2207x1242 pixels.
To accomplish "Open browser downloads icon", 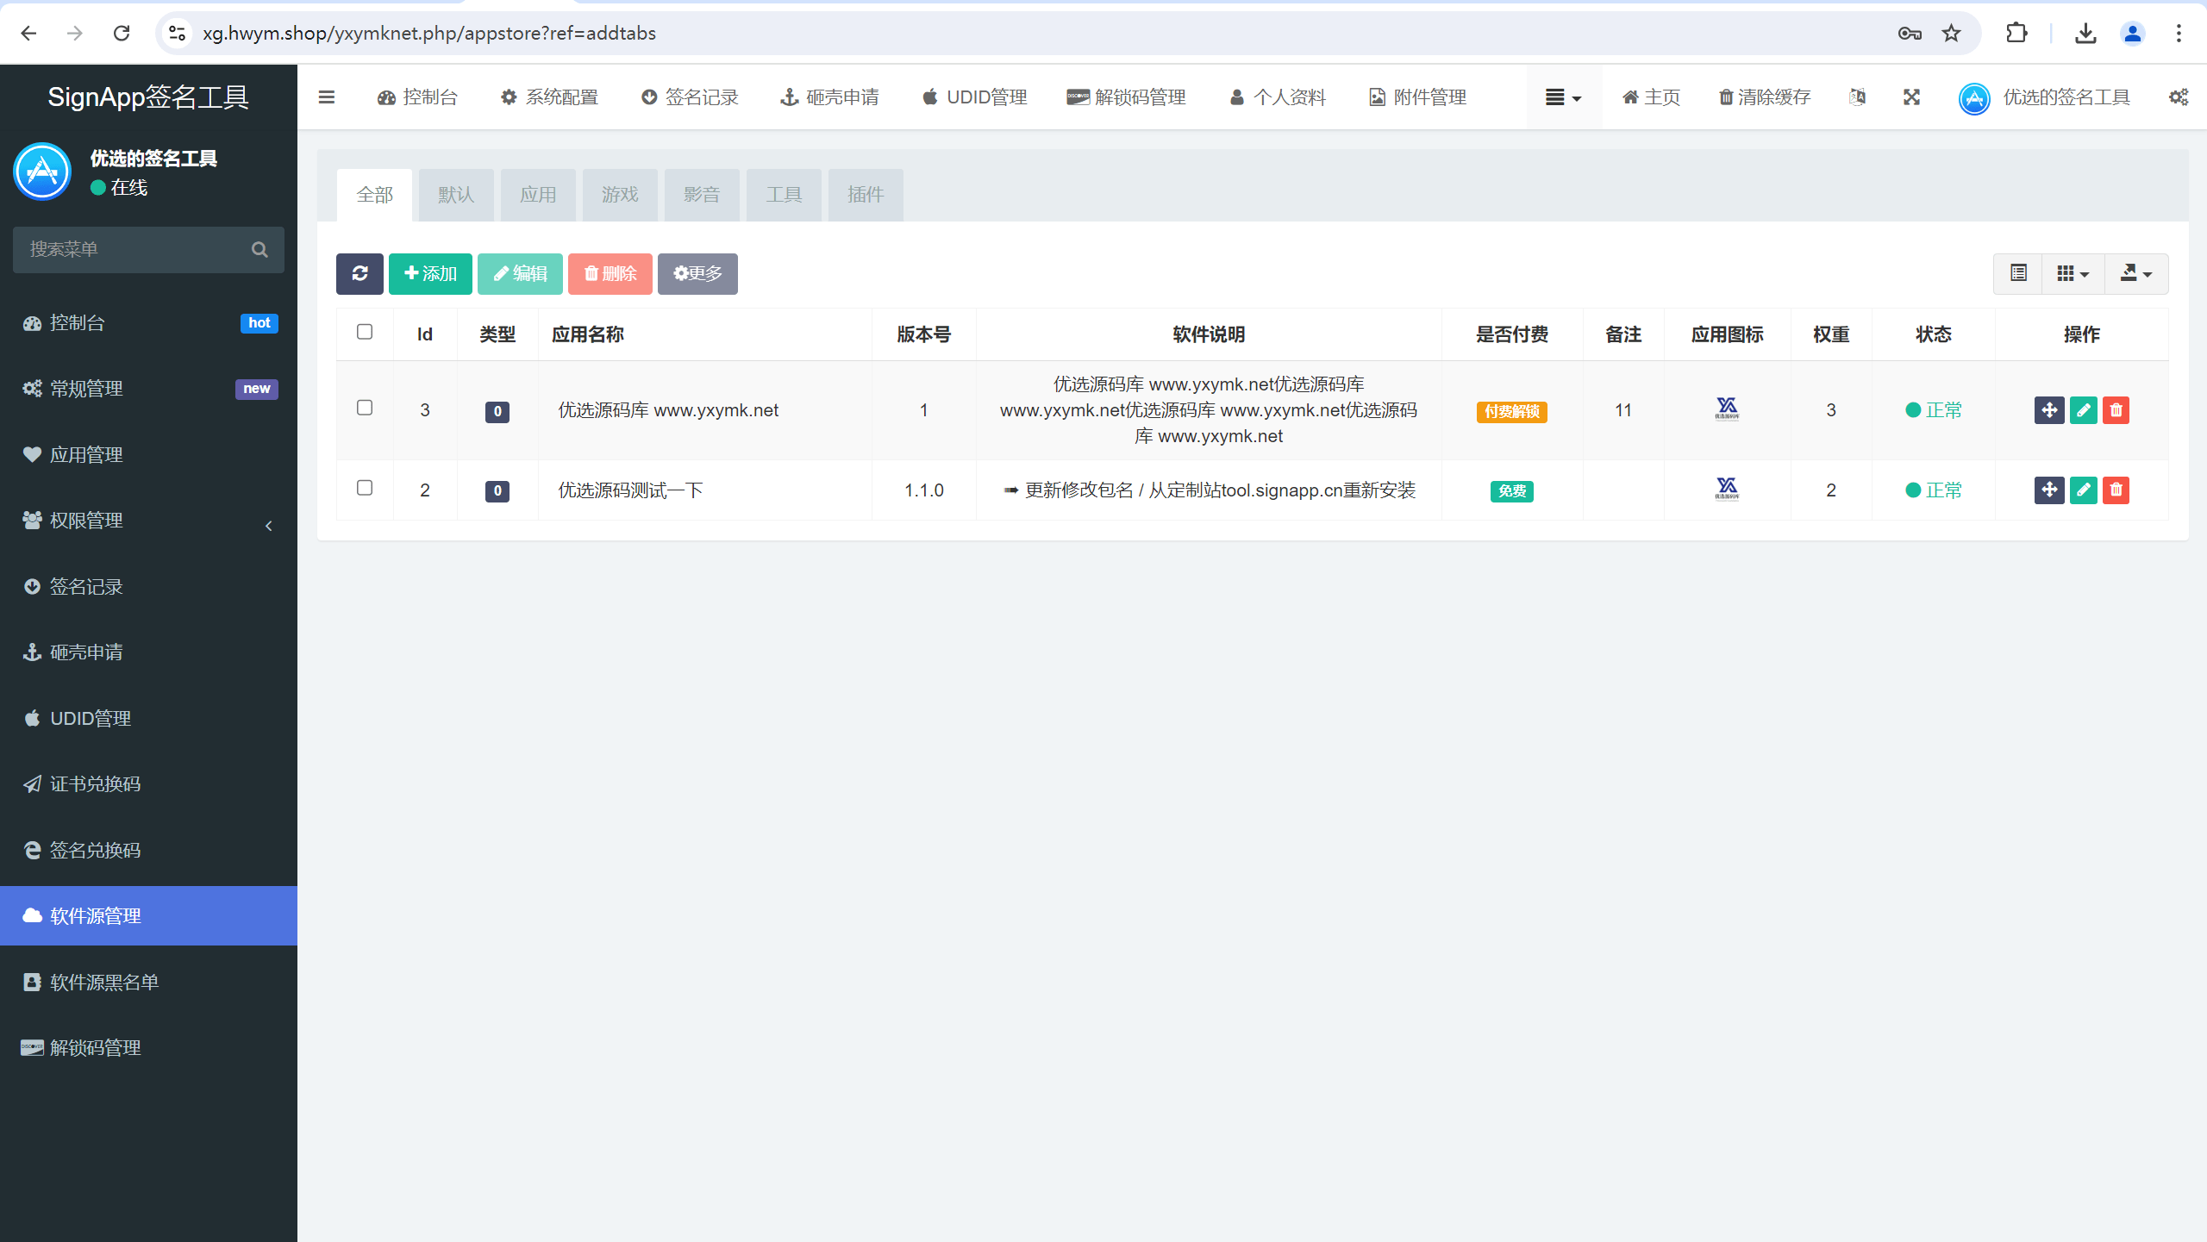I will coord(2085,34).
